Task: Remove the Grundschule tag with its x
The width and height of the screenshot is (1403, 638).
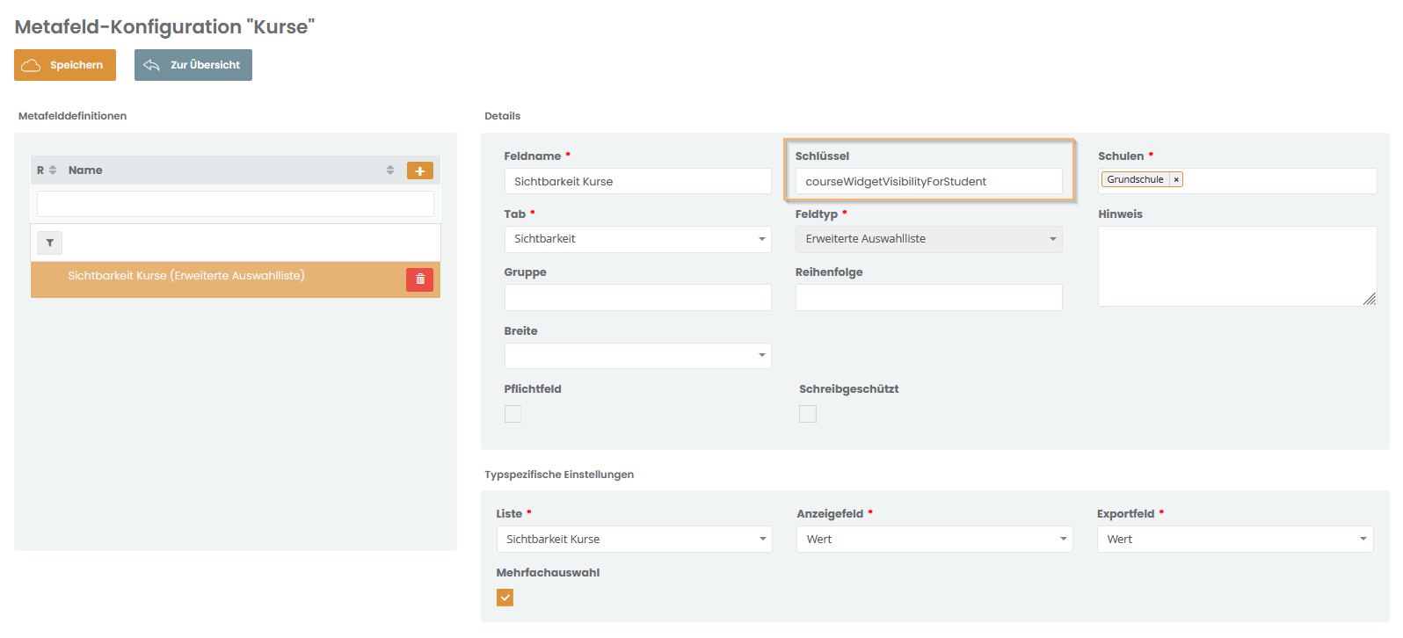Action: coord(1176,179)
